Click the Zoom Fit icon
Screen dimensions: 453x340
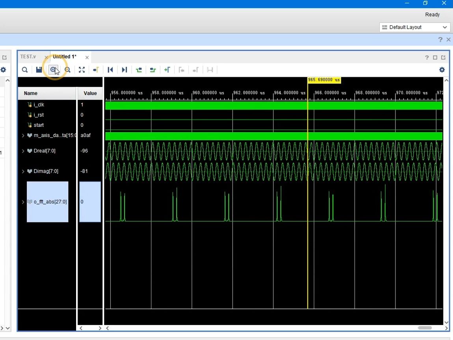pos(82,70)
